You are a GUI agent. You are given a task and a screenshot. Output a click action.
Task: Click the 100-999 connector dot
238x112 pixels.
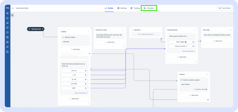click(86, 84)
